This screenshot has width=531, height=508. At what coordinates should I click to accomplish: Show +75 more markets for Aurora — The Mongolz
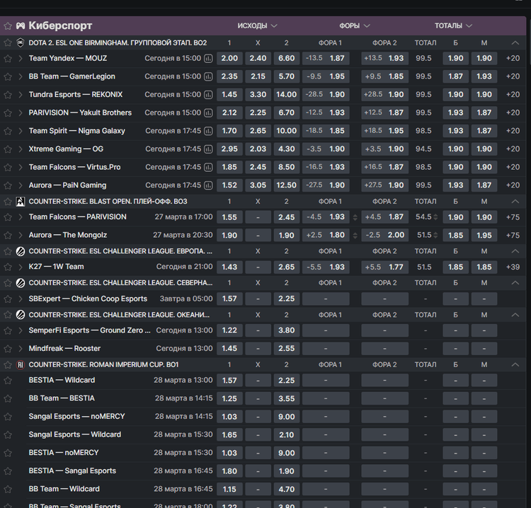point(513,236)
